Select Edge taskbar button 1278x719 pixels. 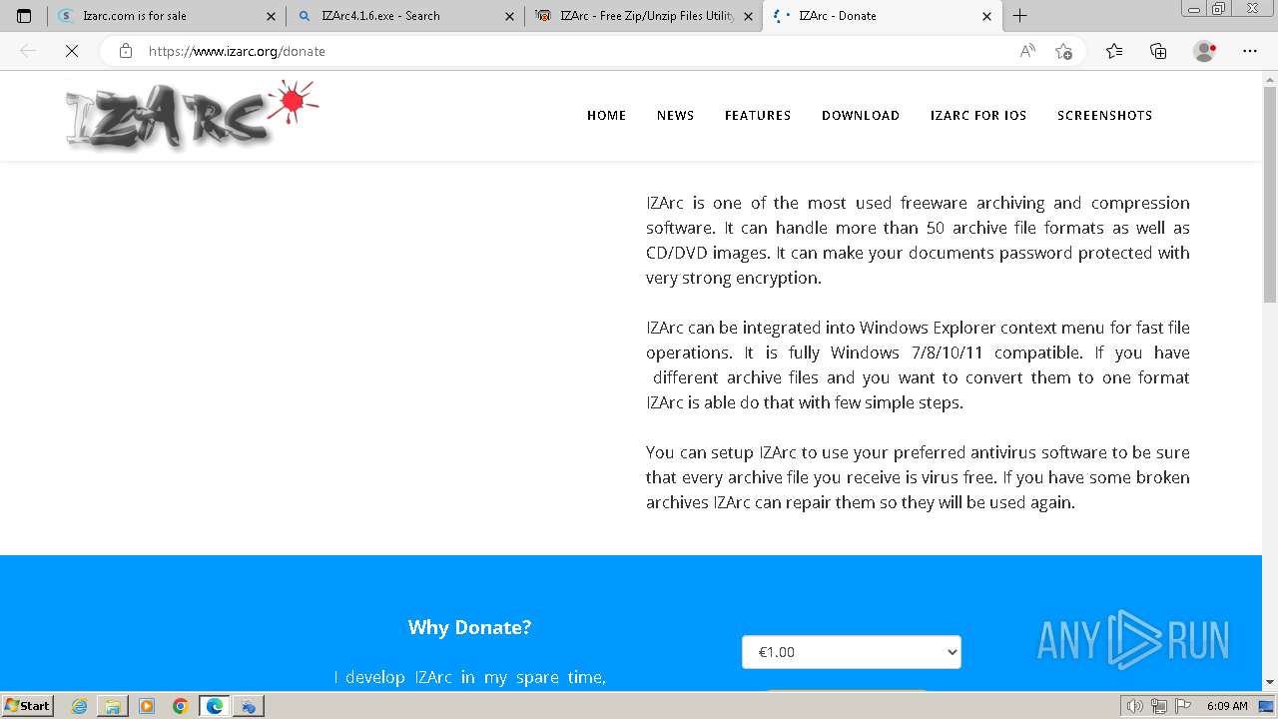(x=215, y=706)
